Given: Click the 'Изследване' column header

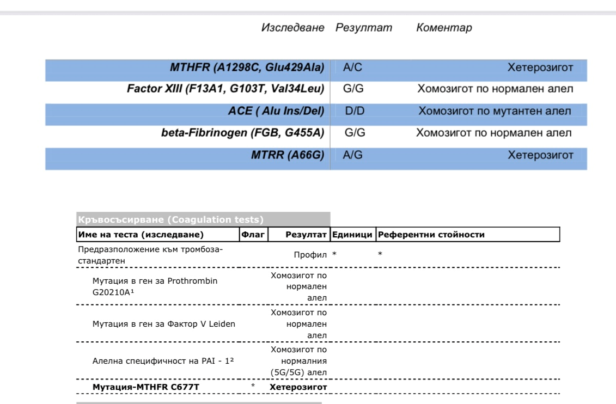Looking at the screenshot, I should click(x=292, y=28).
